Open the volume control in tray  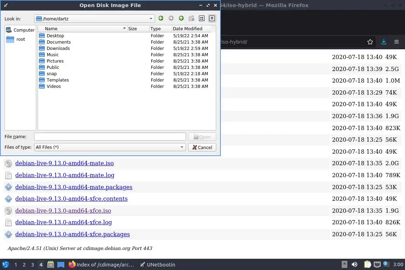[x=355, y=264]
